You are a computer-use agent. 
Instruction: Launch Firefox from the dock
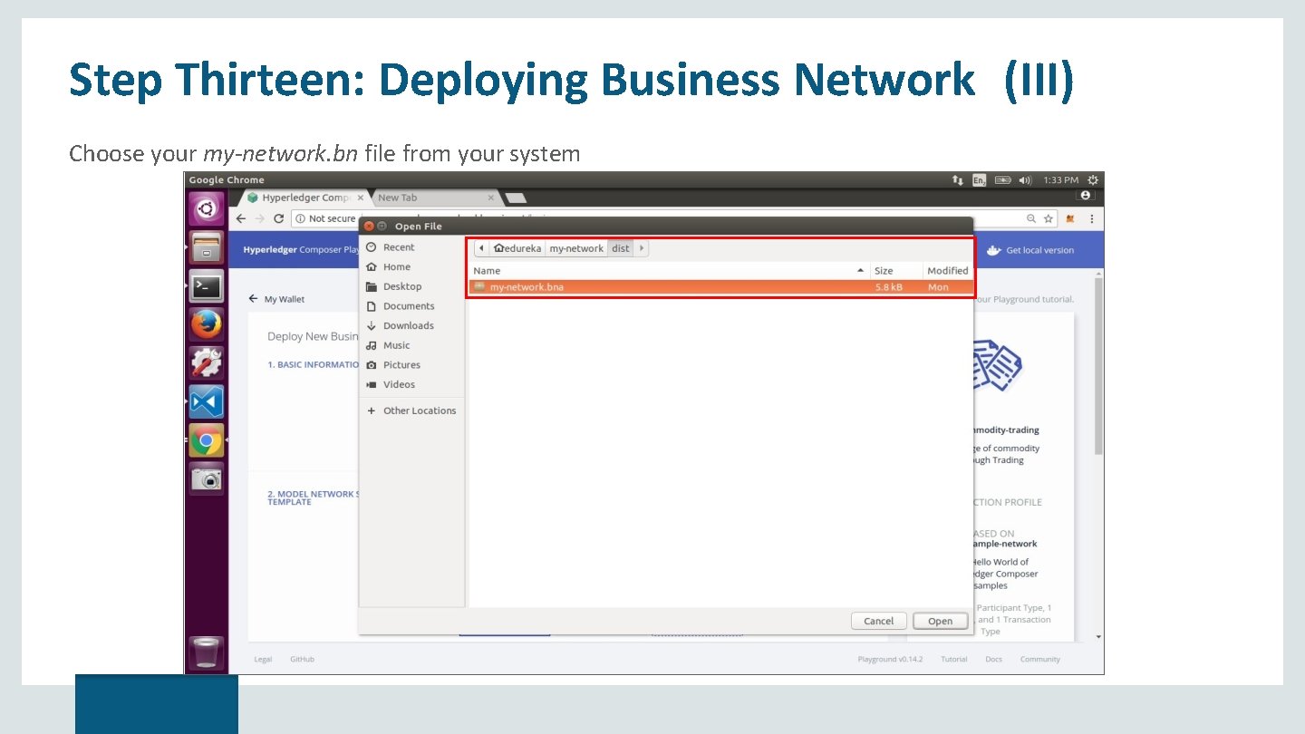[207, 324]
